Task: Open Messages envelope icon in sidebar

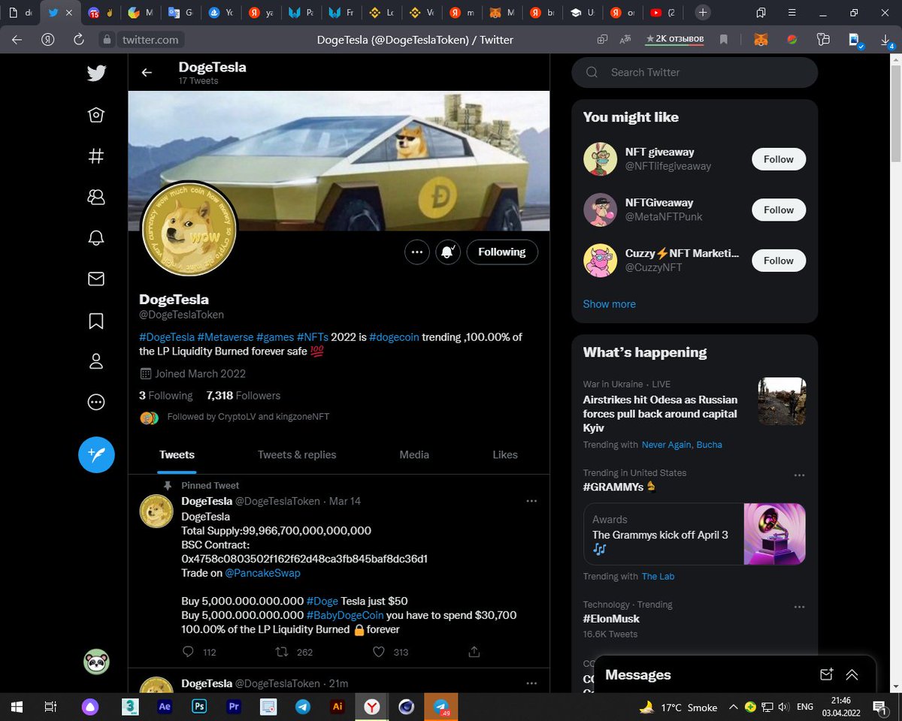Action: click(96, 279)
